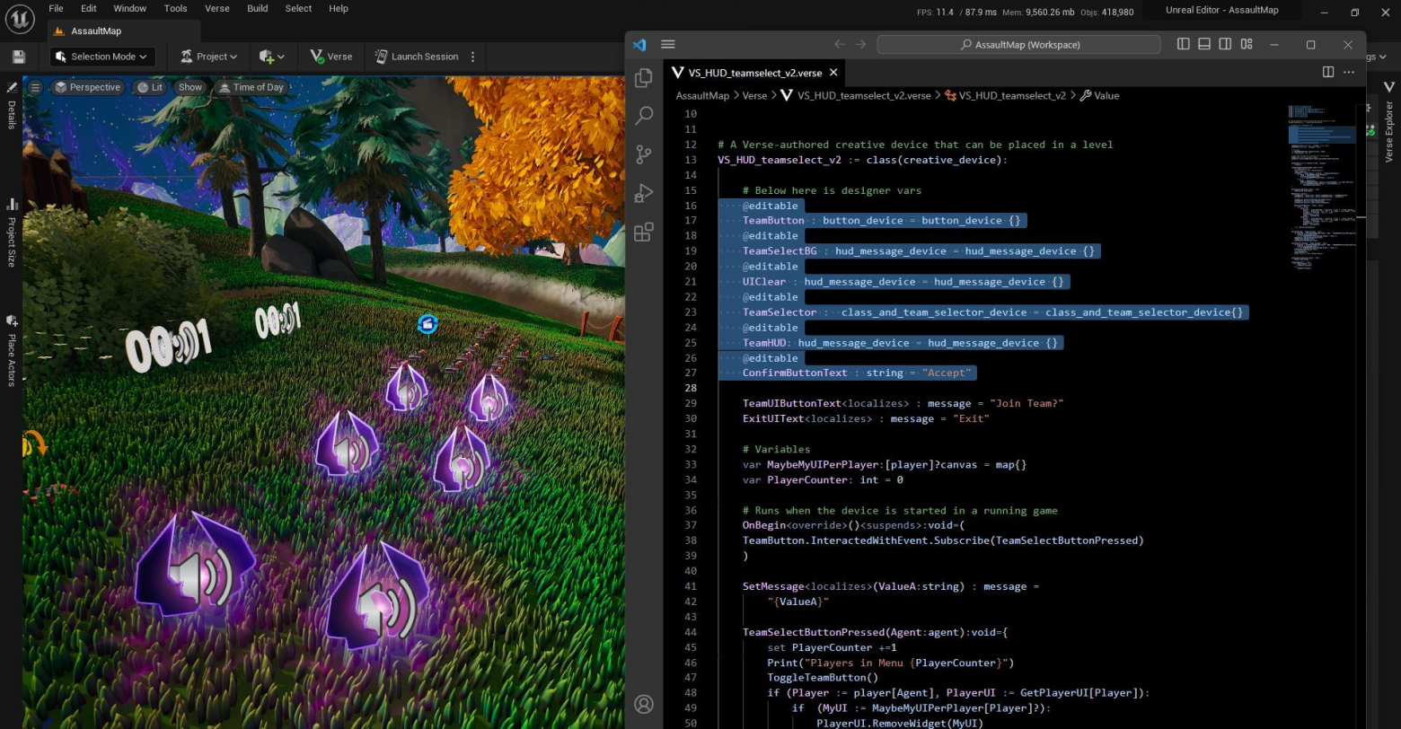1401x729 pixels.
Task: Click the AssaultMap breadcrumb link
Action: click(701, 95)
